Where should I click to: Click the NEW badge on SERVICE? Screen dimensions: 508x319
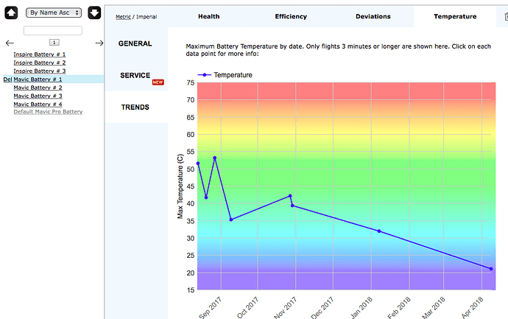click(158, 83)
